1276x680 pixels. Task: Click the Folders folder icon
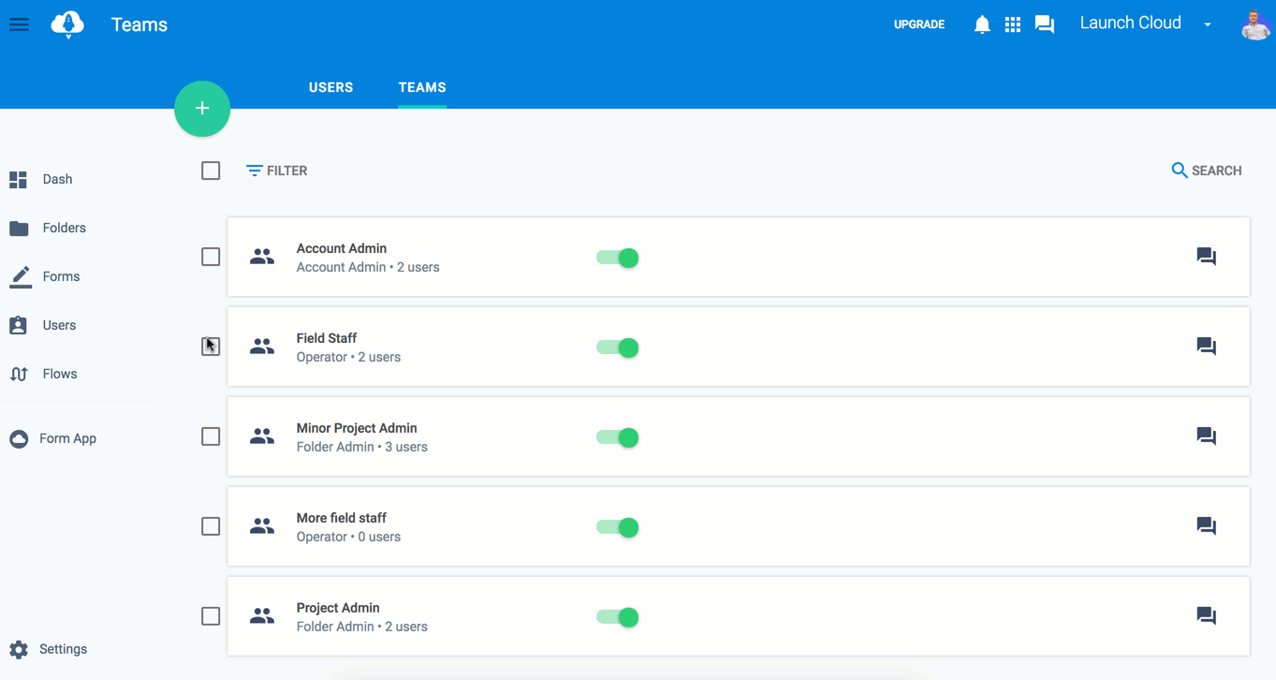pos(19,228)
